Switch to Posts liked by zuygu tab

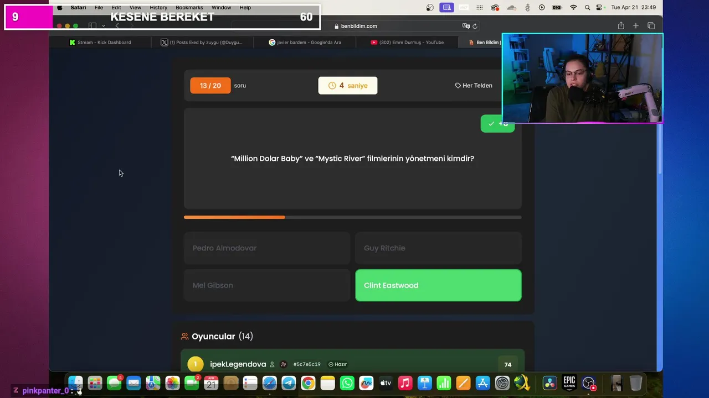(x=202, y=42)
